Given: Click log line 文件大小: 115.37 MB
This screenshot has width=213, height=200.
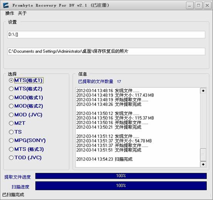Looking at the screenshot, I should pyautogui.click(x=115, y=118).
